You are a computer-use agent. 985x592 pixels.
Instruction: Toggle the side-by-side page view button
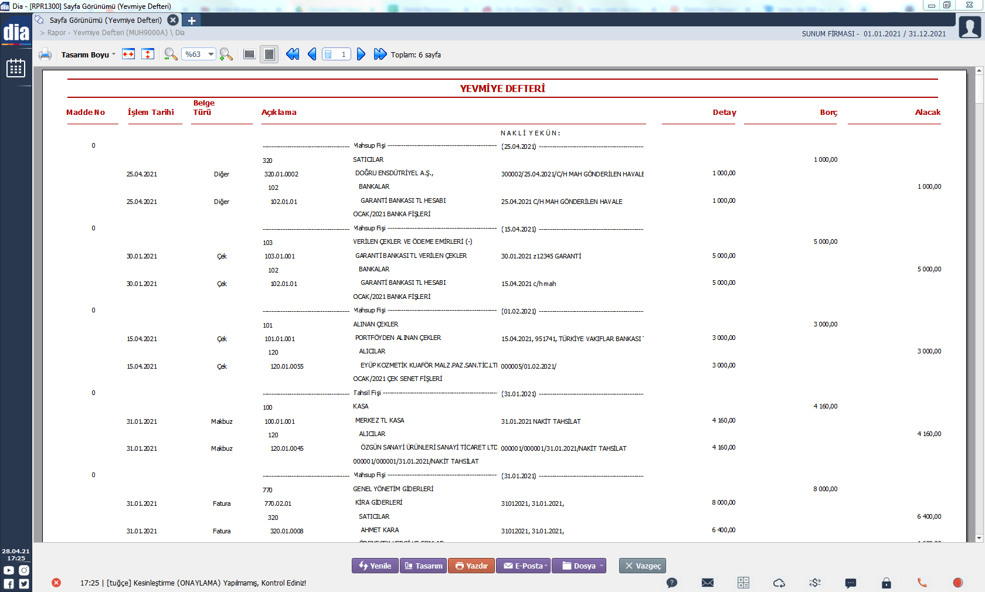click(249, 55)
